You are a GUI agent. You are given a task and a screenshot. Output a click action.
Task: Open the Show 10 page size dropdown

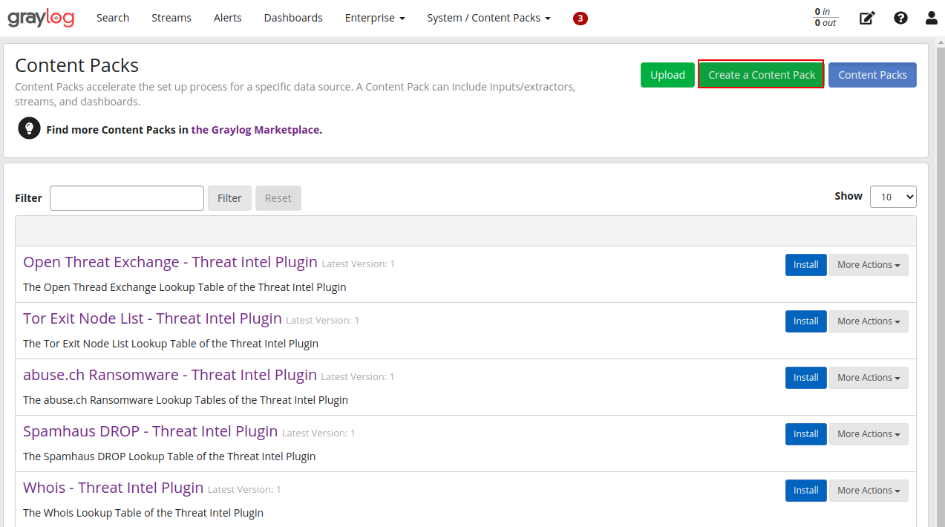tap(893, 197)
